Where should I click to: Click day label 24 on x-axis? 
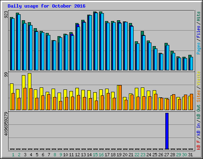click(149, 155)
